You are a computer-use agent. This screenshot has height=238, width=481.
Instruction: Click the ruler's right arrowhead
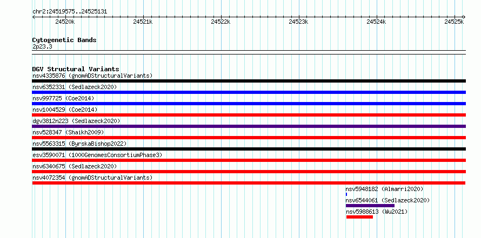(x=464, y=17)
